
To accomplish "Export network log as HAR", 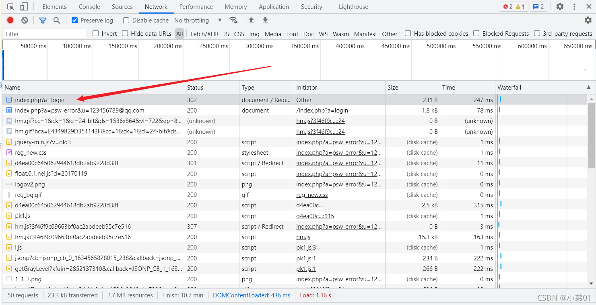I will pos(265,20).
